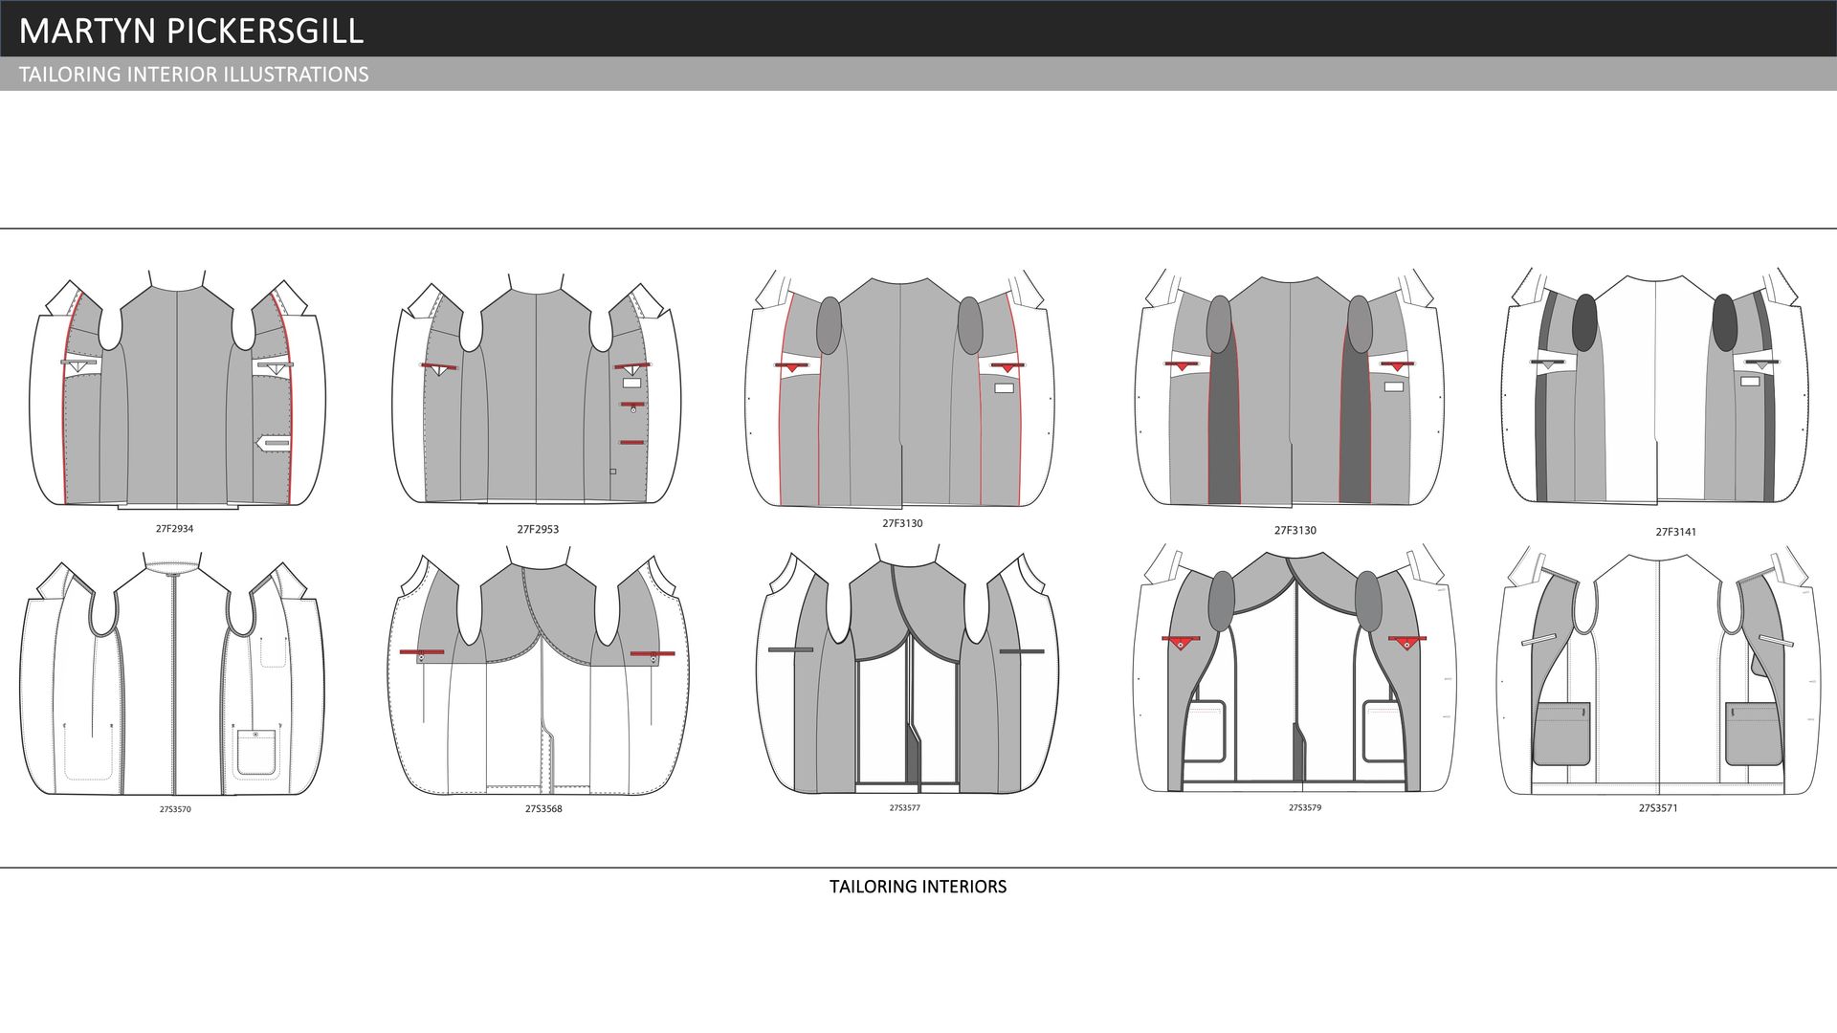Image resolution: width=1837 pixels, height=1033 pixels.
Task: Click the jacket illustration labeled 27F2953
Action: coord(537,392)
